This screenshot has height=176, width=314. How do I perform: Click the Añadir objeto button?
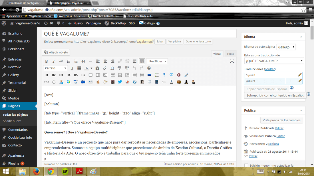point(56,52)
